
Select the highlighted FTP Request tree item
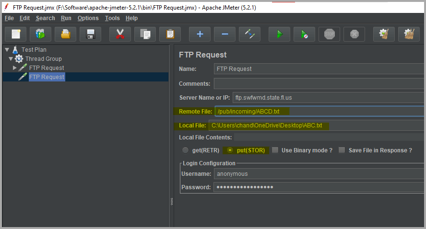coord(46,77)
